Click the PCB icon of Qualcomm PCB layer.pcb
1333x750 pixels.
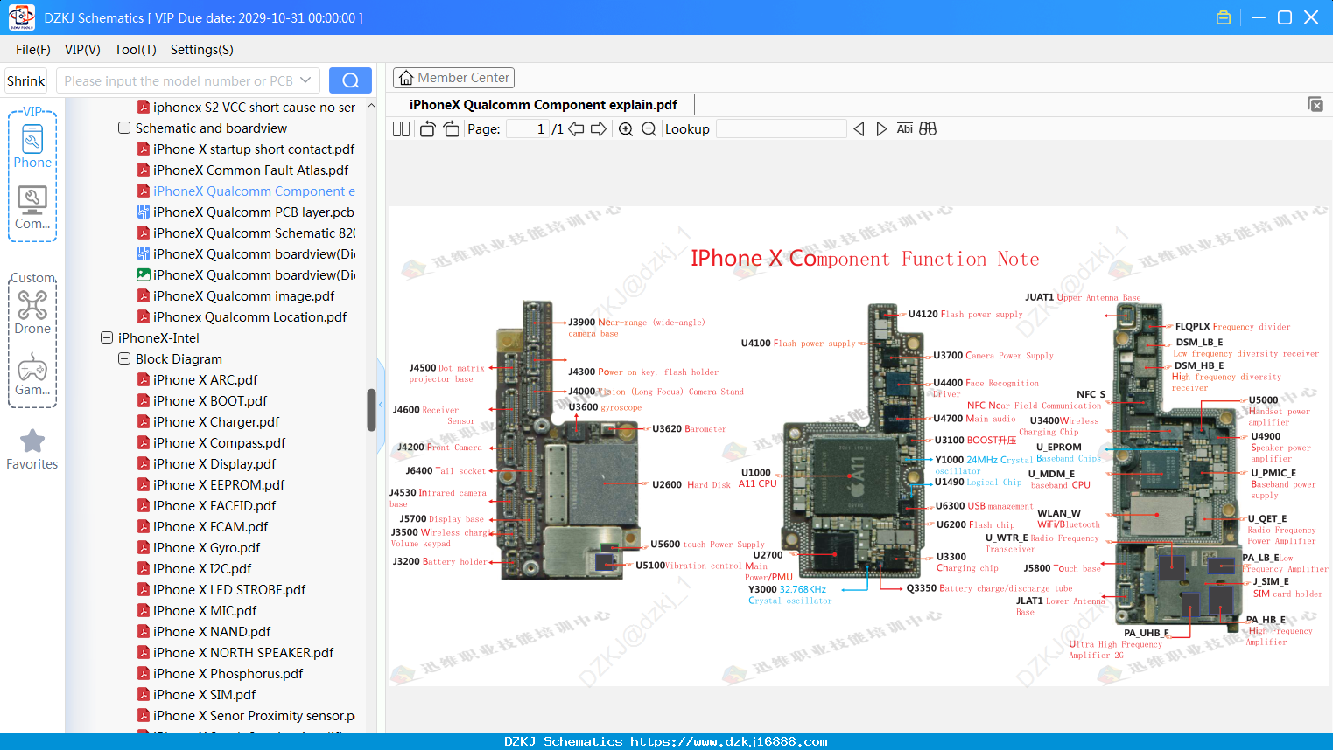pyautogui.click(x=144, y=212)
